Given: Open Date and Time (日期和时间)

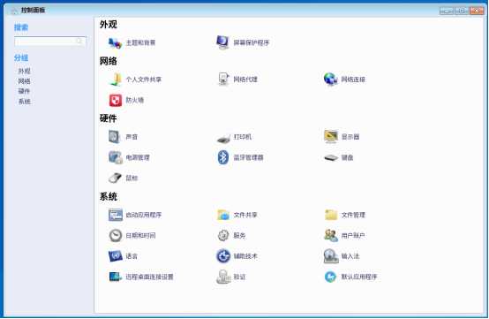Looking at the screenshot, I should coord(132,235).
